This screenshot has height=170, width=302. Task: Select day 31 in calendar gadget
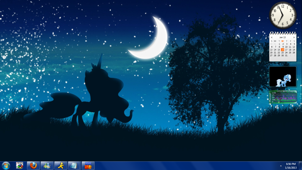tap(286, 55)
